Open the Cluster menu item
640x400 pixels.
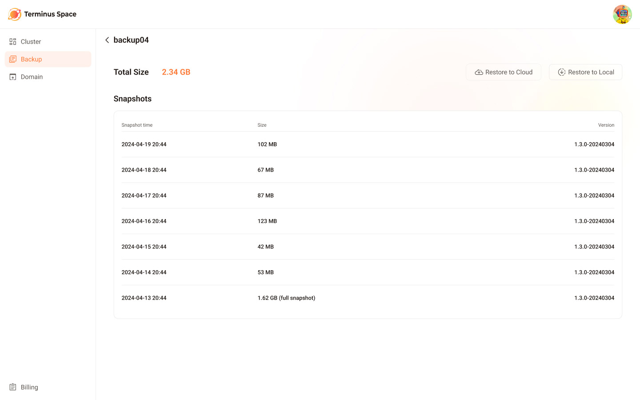[31, 42]
